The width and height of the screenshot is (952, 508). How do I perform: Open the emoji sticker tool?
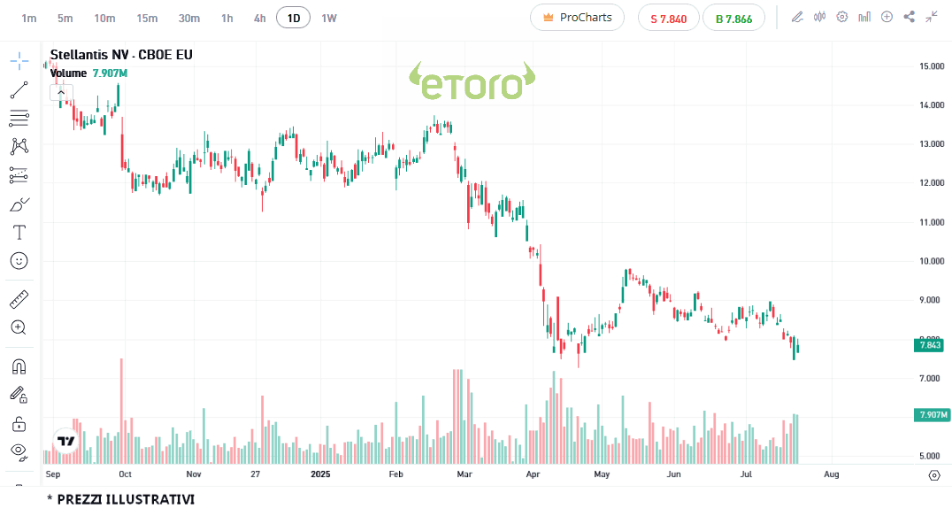click(x=19, y=261)
